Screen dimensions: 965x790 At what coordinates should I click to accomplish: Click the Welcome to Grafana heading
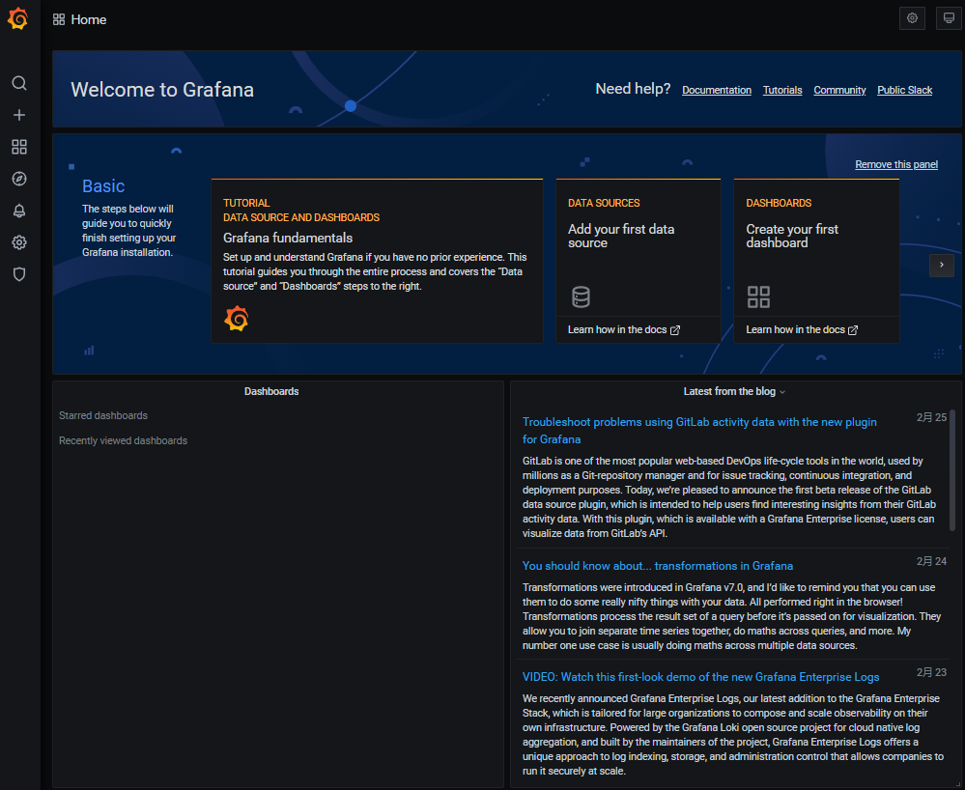pos(162,90)
